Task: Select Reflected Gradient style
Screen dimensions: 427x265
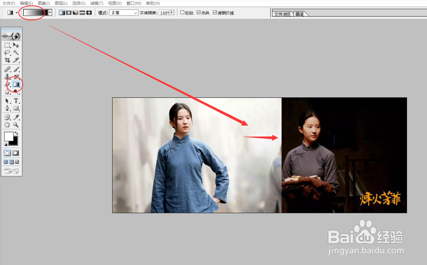Action: point(82,13)
